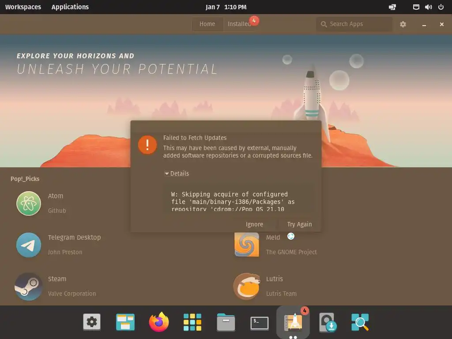Open the Files manager dock icon
452x339 pixels.
pos(226,322)
